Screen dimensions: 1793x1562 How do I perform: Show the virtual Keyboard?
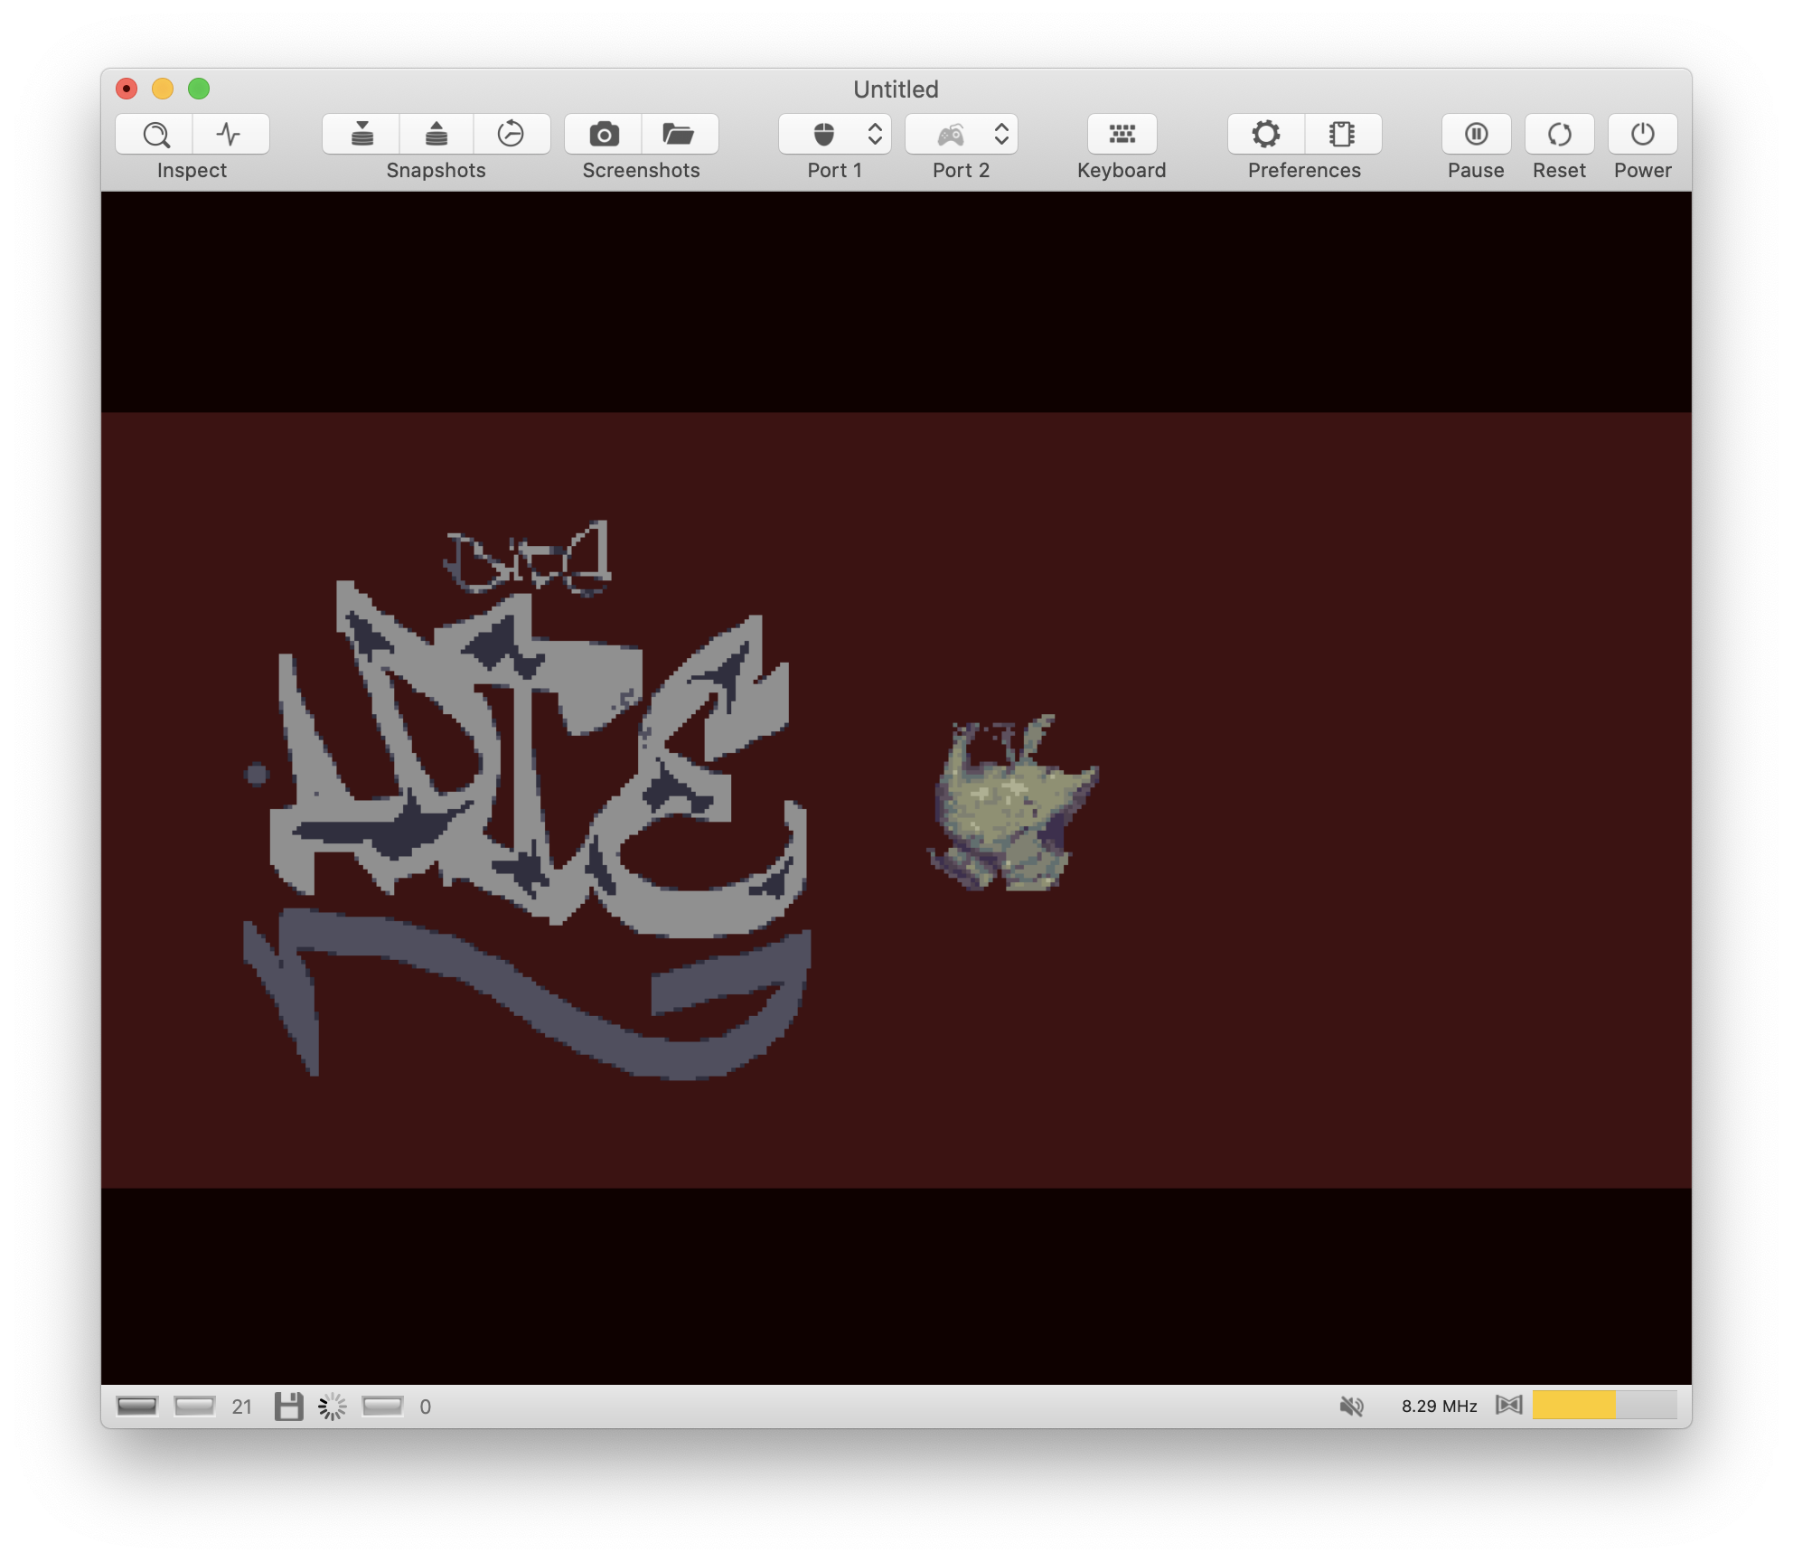[x=1122, y=134]
